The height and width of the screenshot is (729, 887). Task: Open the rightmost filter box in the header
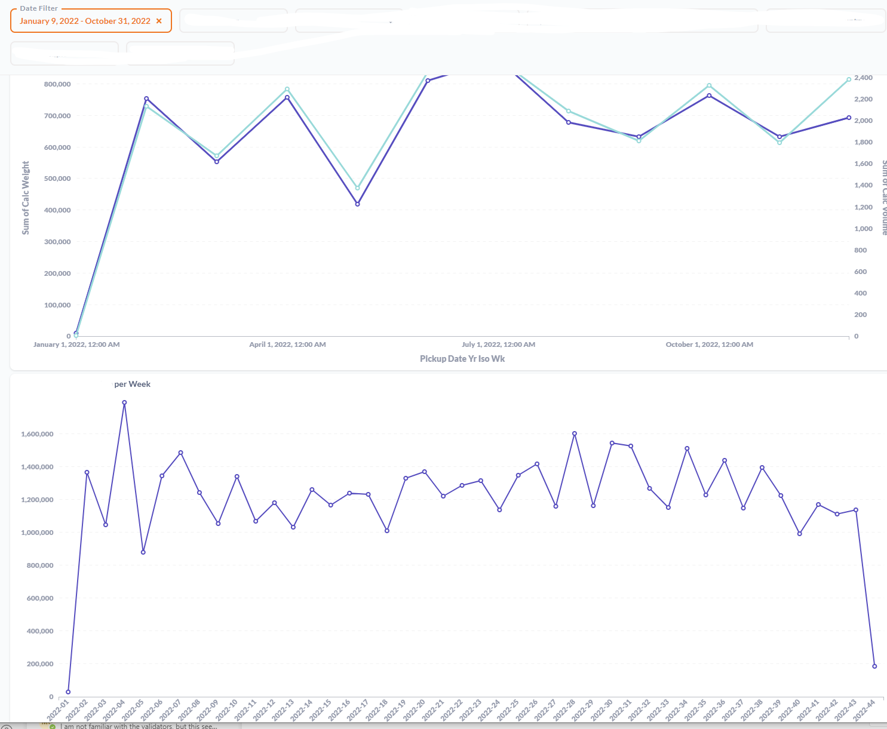coord(825,20)
